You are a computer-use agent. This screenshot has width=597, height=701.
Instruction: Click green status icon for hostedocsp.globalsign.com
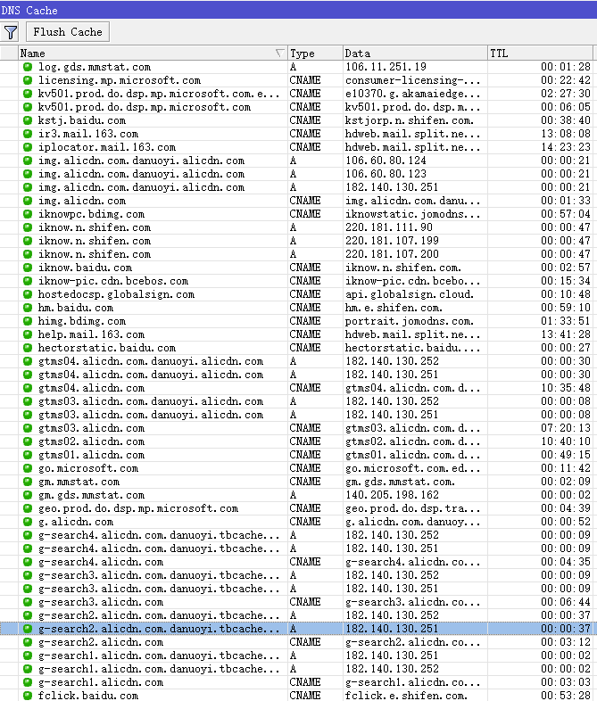coord(28,294)
